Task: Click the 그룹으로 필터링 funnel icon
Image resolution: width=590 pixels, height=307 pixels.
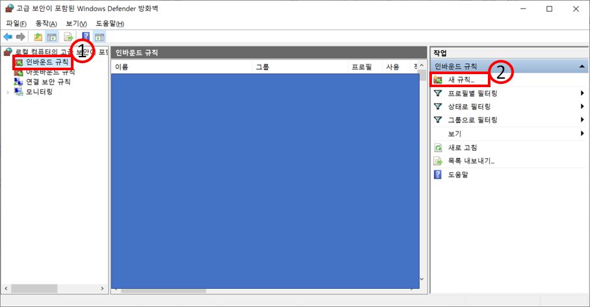Action: pyautogui.click(x=438, y=120)
